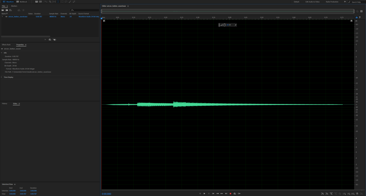
Task: Select the Radio Production workspace
Action: 332,2
